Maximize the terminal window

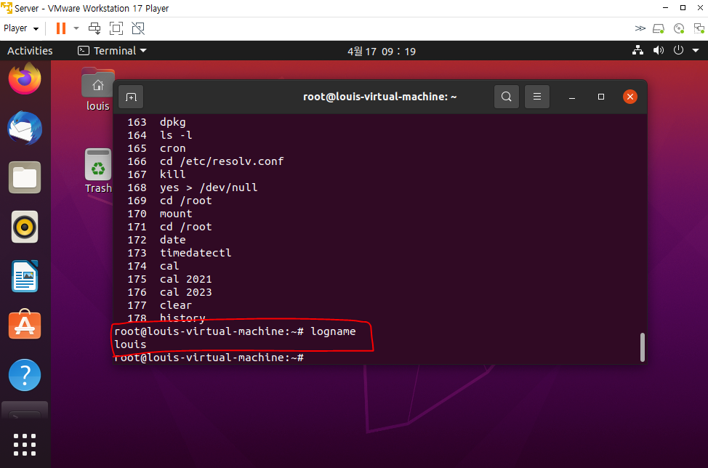click(x=601, y=97)
